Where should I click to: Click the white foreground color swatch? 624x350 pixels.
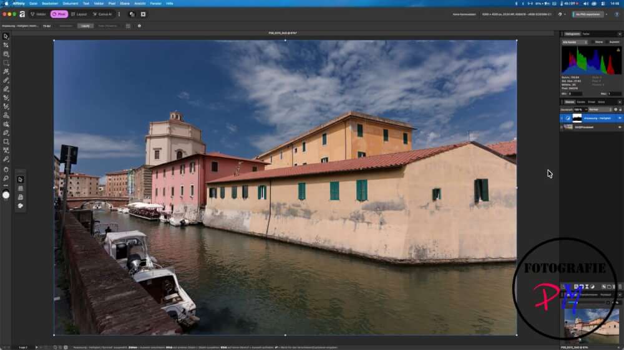(x=6, y=195)
